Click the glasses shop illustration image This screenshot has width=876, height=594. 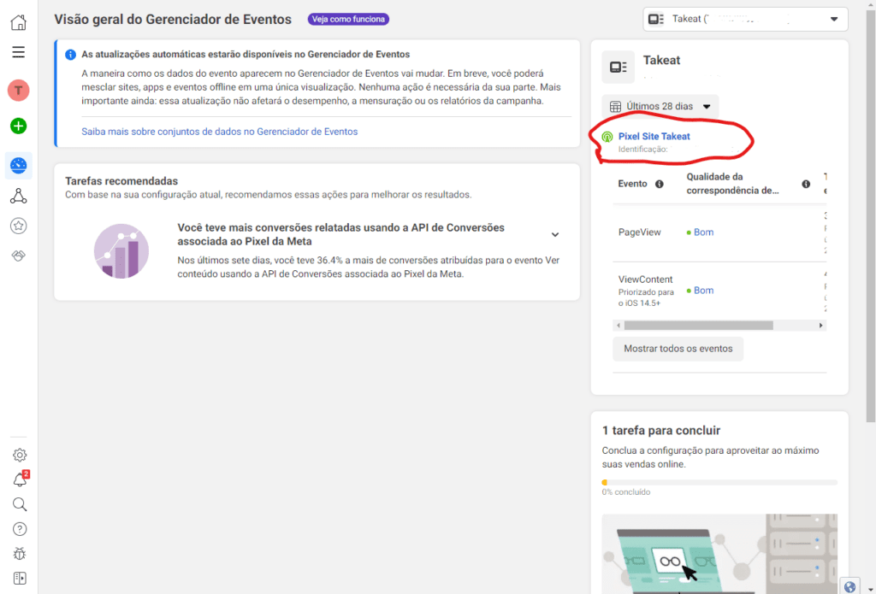(719, 554)
